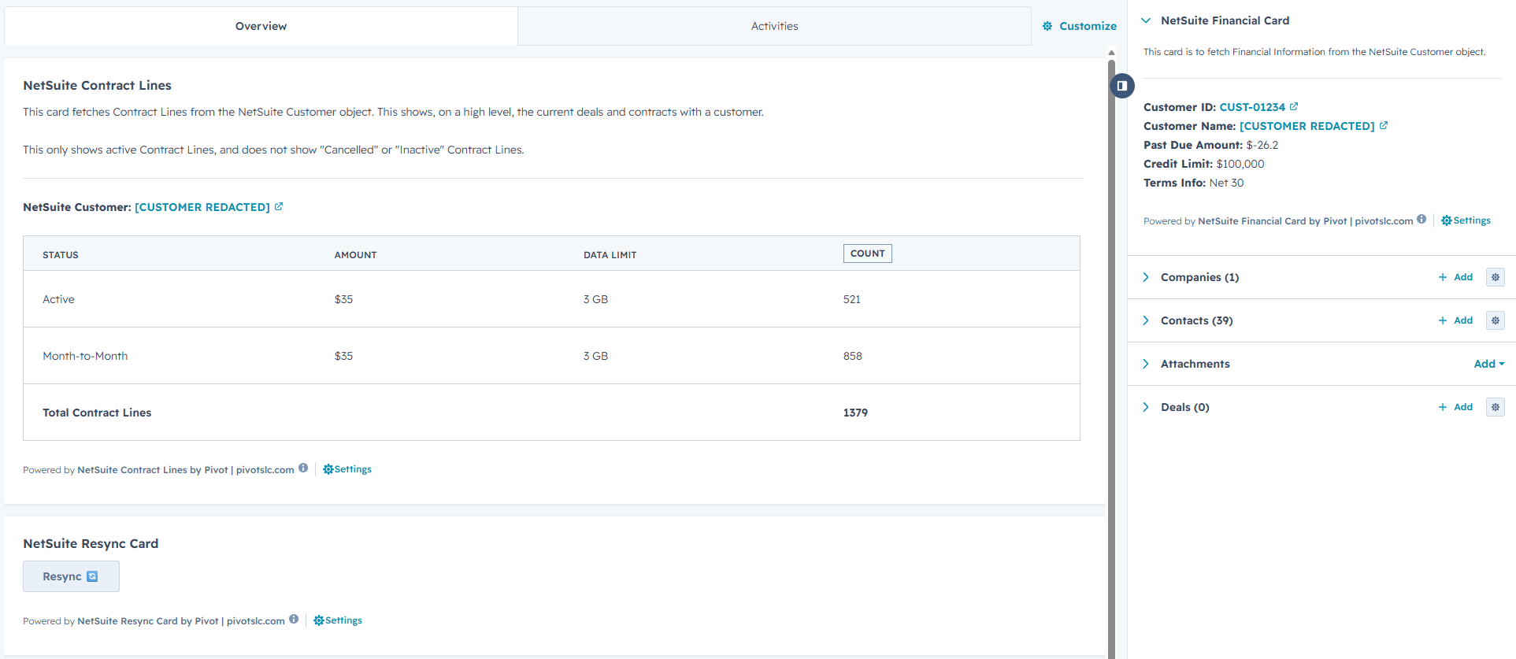This screenshot has height=659, width=1516.
Task: Click the Credit Limit $100,000 value
Action: [x=1240, y=164]
